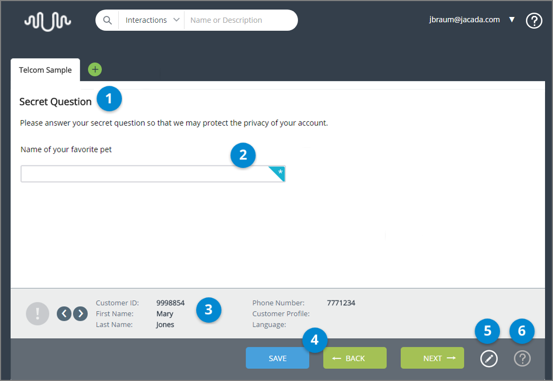This screenshot has width=553, height=381.
Task: Click the Jacada waveform logo
Action: coord(48,21)
